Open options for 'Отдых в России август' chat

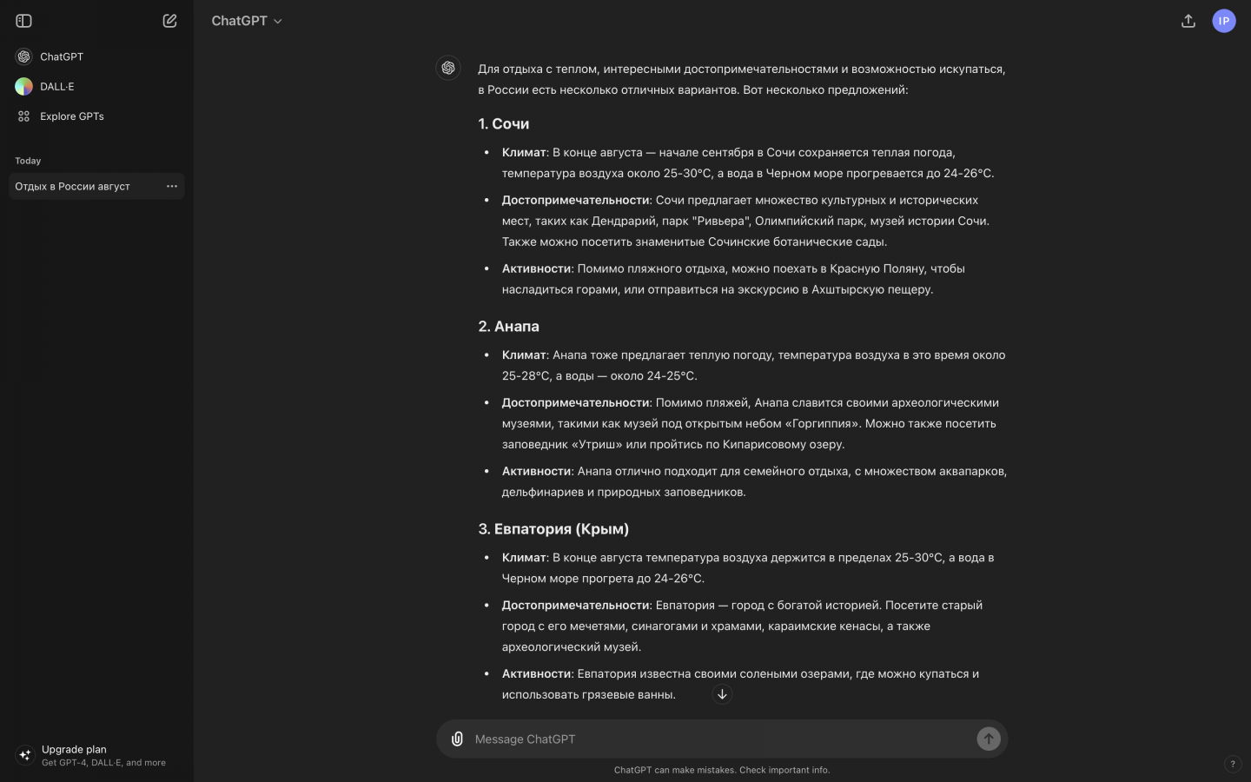172,186
